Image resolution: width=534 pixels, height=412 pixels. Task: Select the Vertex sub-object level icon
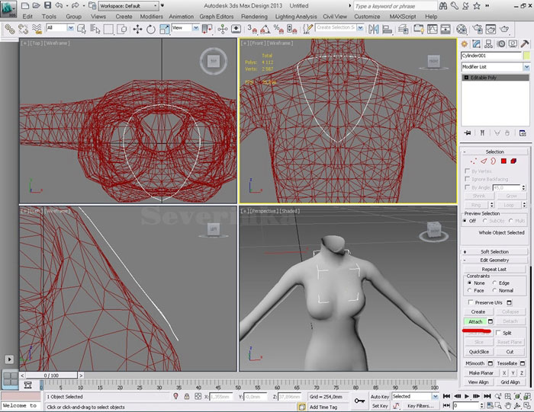tap(473, 161)
